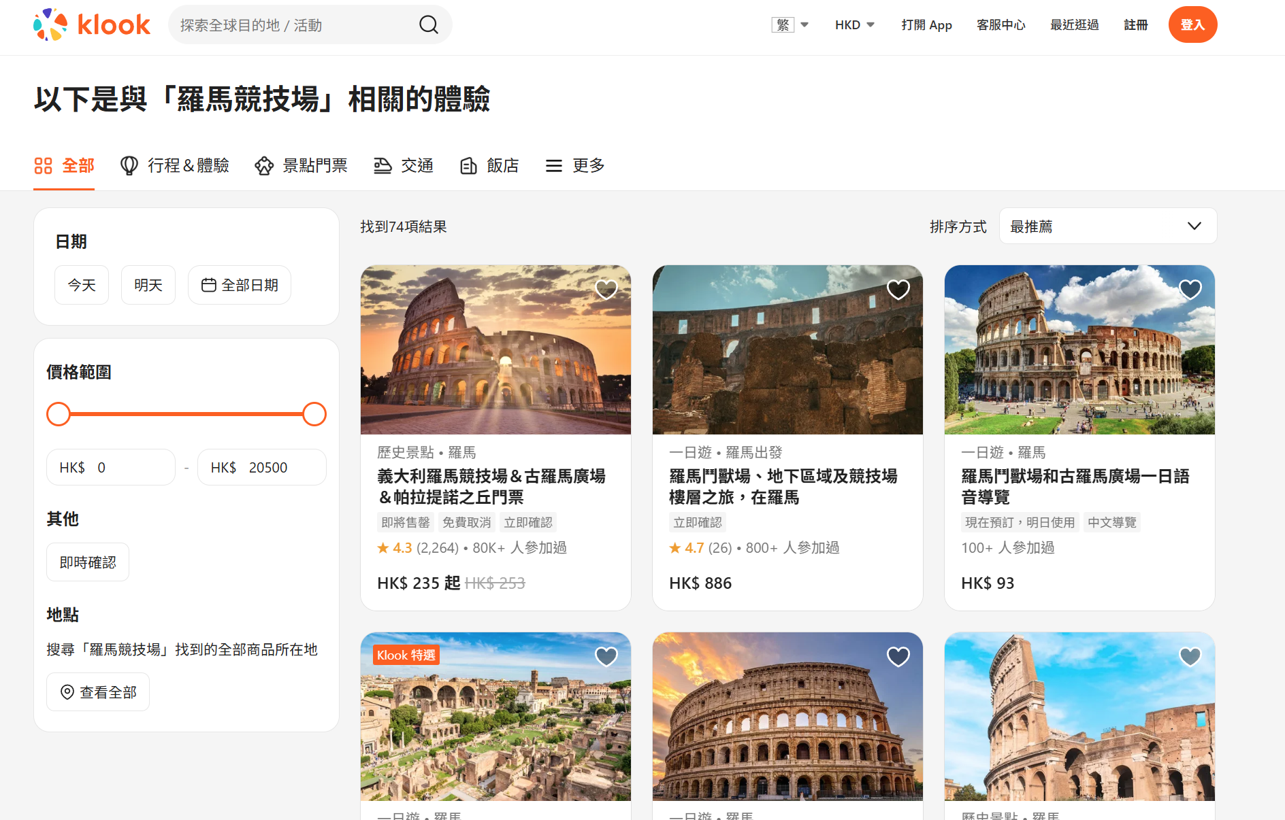This screenshot has height=820, width=1285.
Task: Click the Klook logo icon
Action: [51, 25]
